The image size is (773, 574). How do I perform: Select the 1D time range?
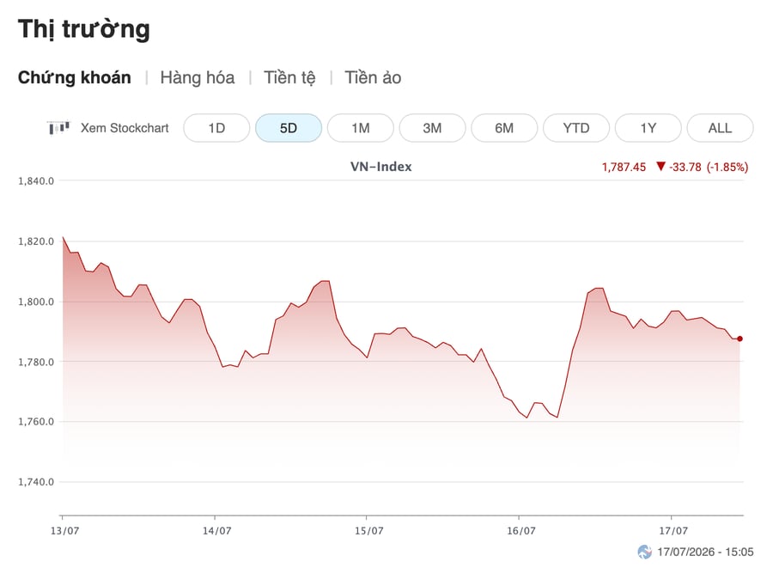pyautogui.click(x=216, y=128)
